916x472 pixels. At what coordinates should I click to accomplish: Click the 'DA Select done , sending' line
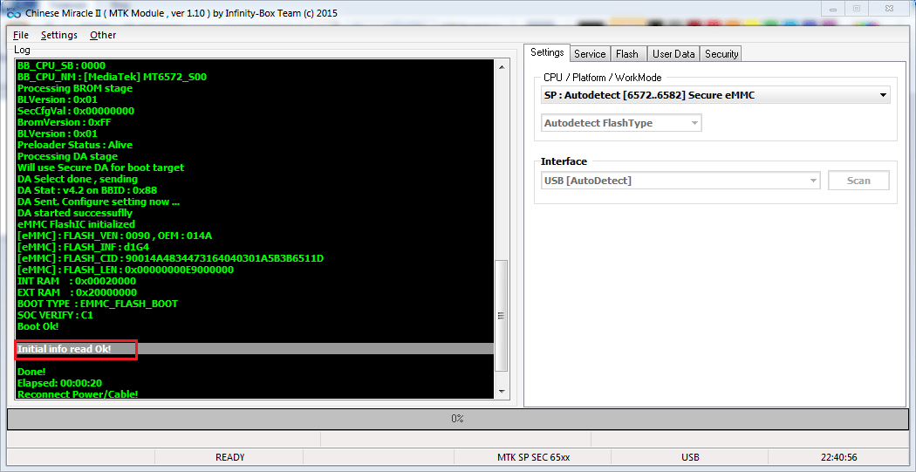point(77,179)
